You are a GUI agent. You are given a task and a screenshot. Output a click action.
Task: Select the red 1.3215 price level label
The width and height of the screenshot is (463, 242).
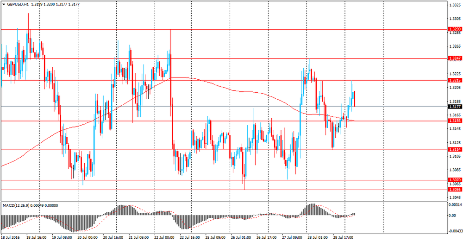(x=455, y=81)
